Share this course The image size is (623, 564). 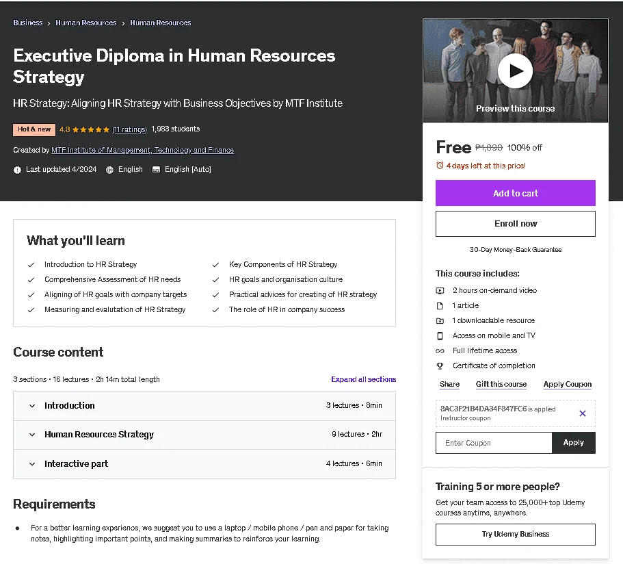(449, 384)
